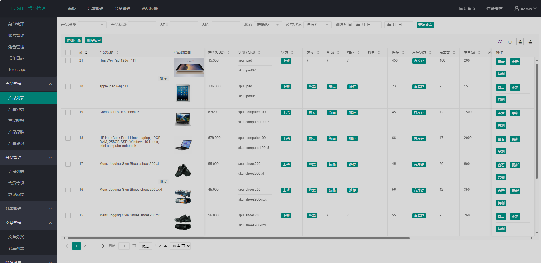Sort table by id column arrows
The height and width of the screenshot is (263, 541).
tap(86, 52)
